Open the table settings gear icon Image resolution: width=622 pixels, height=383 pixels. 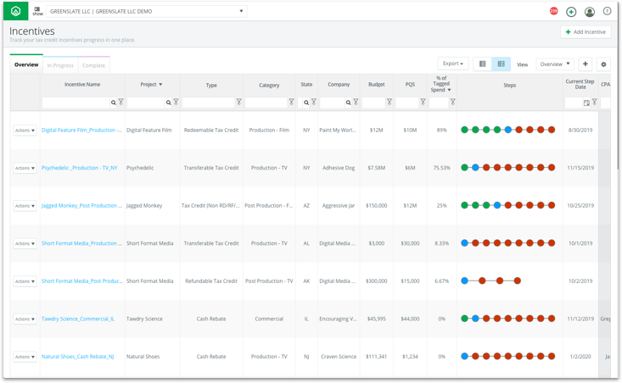[603, 64]
